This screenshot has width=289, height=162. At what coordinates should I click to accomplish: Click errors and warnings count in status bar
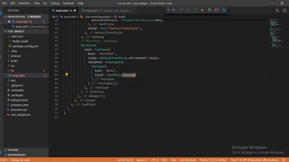pos(4,160)
